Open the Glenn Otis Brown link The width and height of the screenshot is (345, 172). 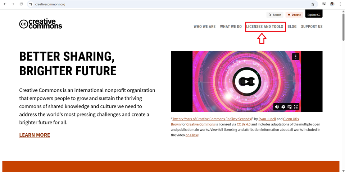coord(291,119)
